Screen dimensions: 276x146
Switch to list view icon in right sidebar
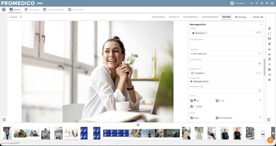click(269, 75)
